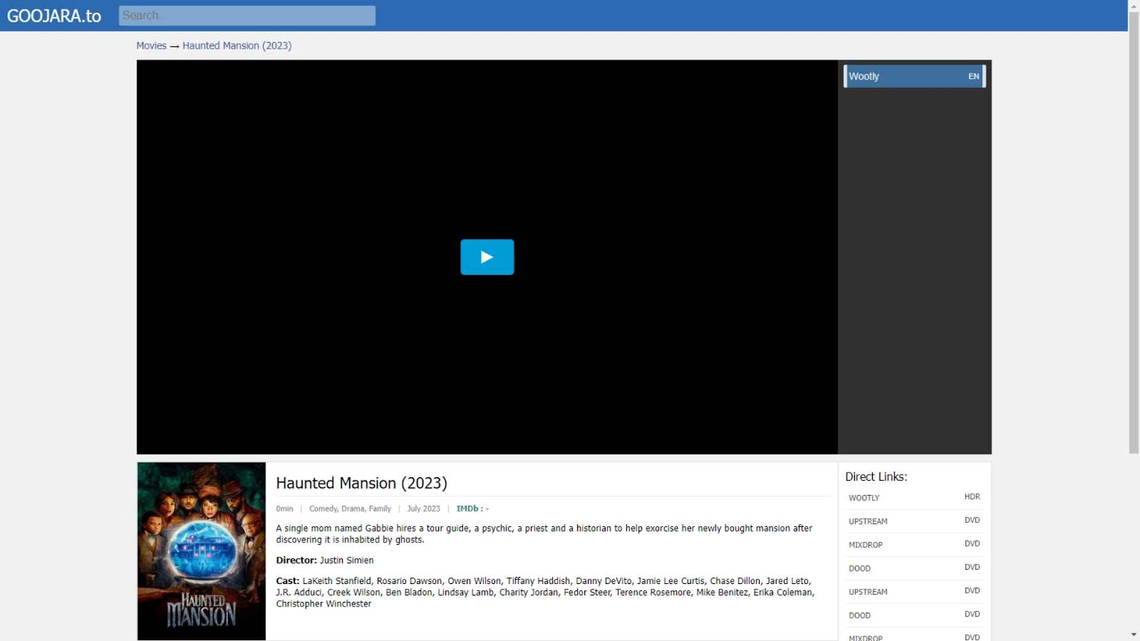Click the movie plot summary paragraph

[544, 534]
